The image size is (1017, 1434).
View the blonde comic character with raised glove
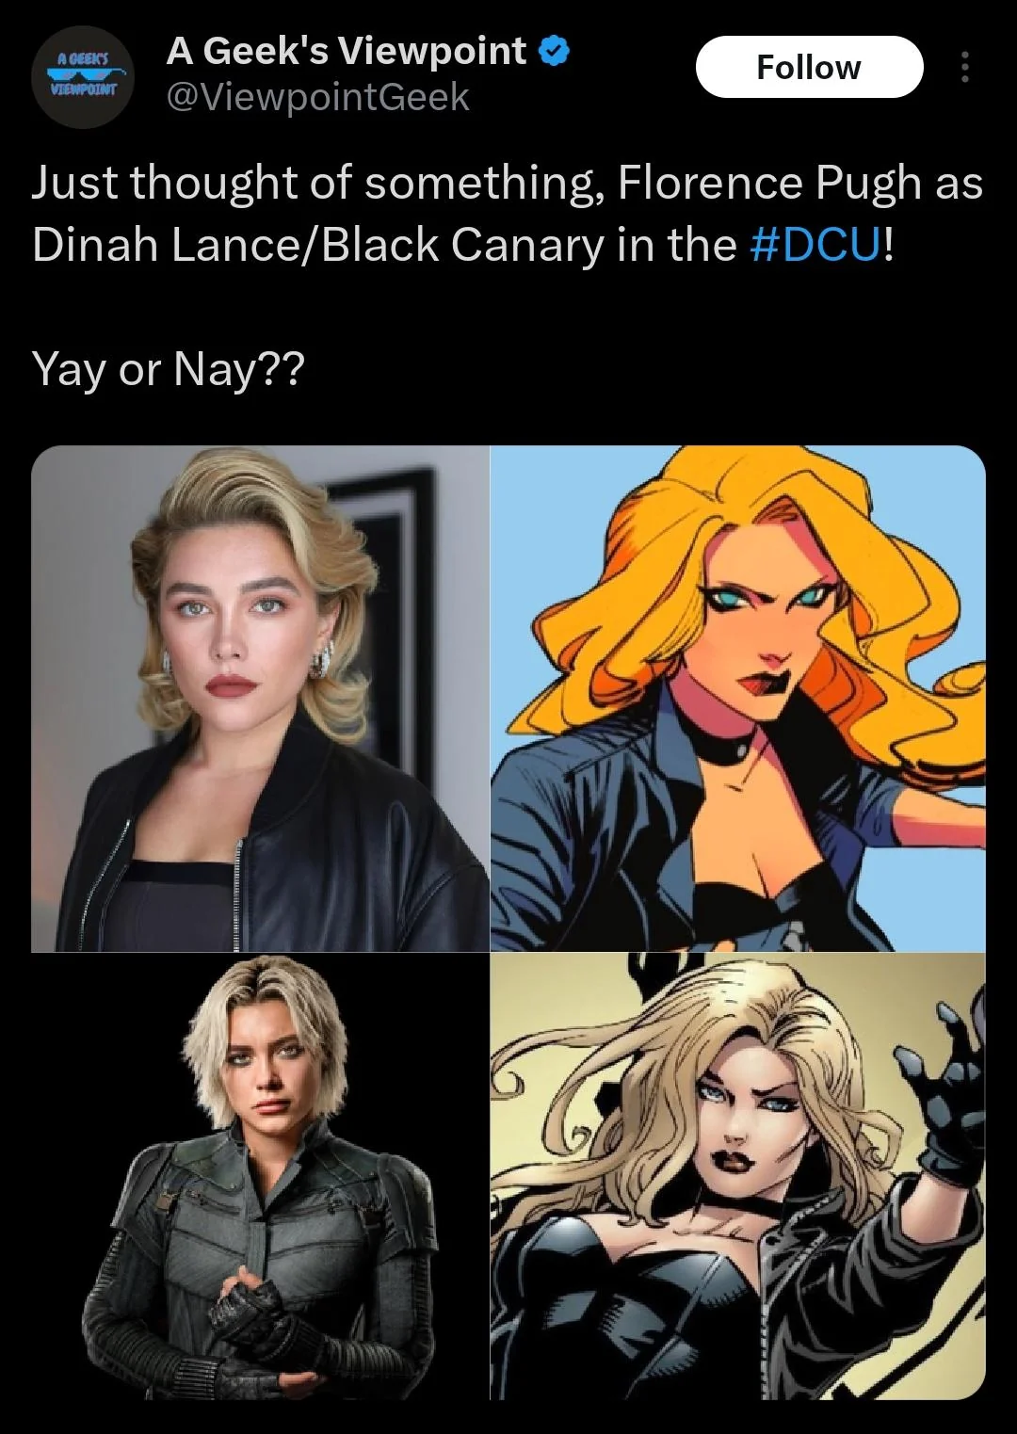[x=738, y=1176]
